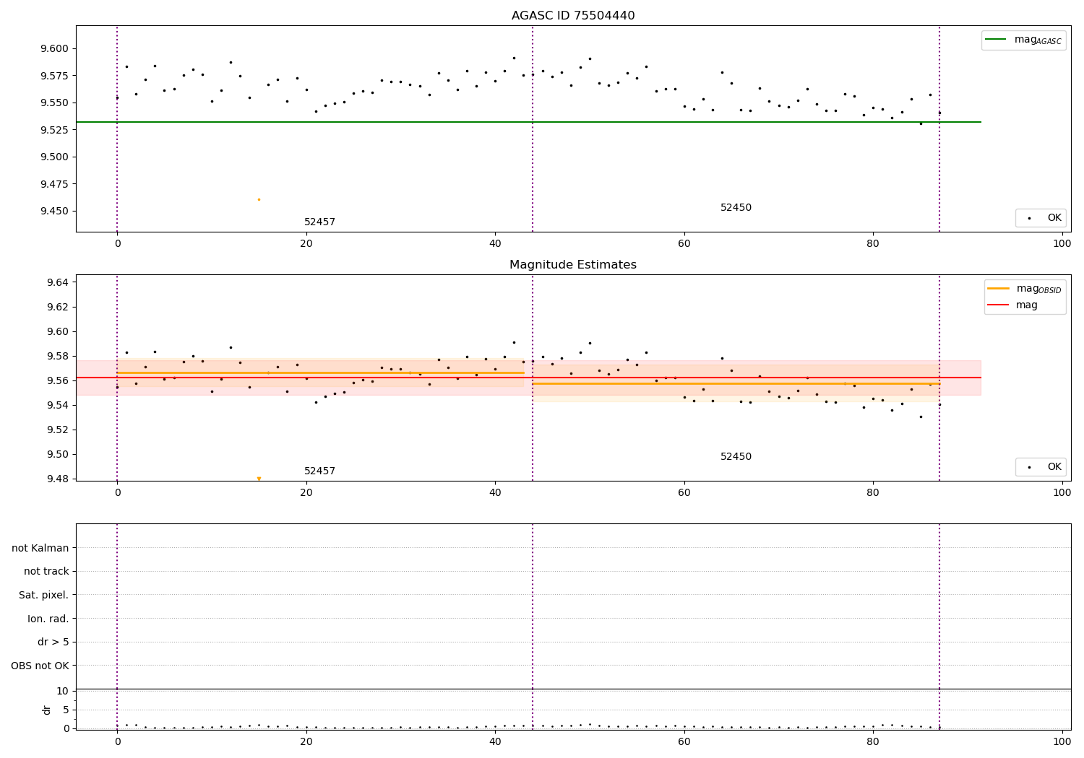Click the 'Magnitude Estimates' plot title

coord(573,265)
